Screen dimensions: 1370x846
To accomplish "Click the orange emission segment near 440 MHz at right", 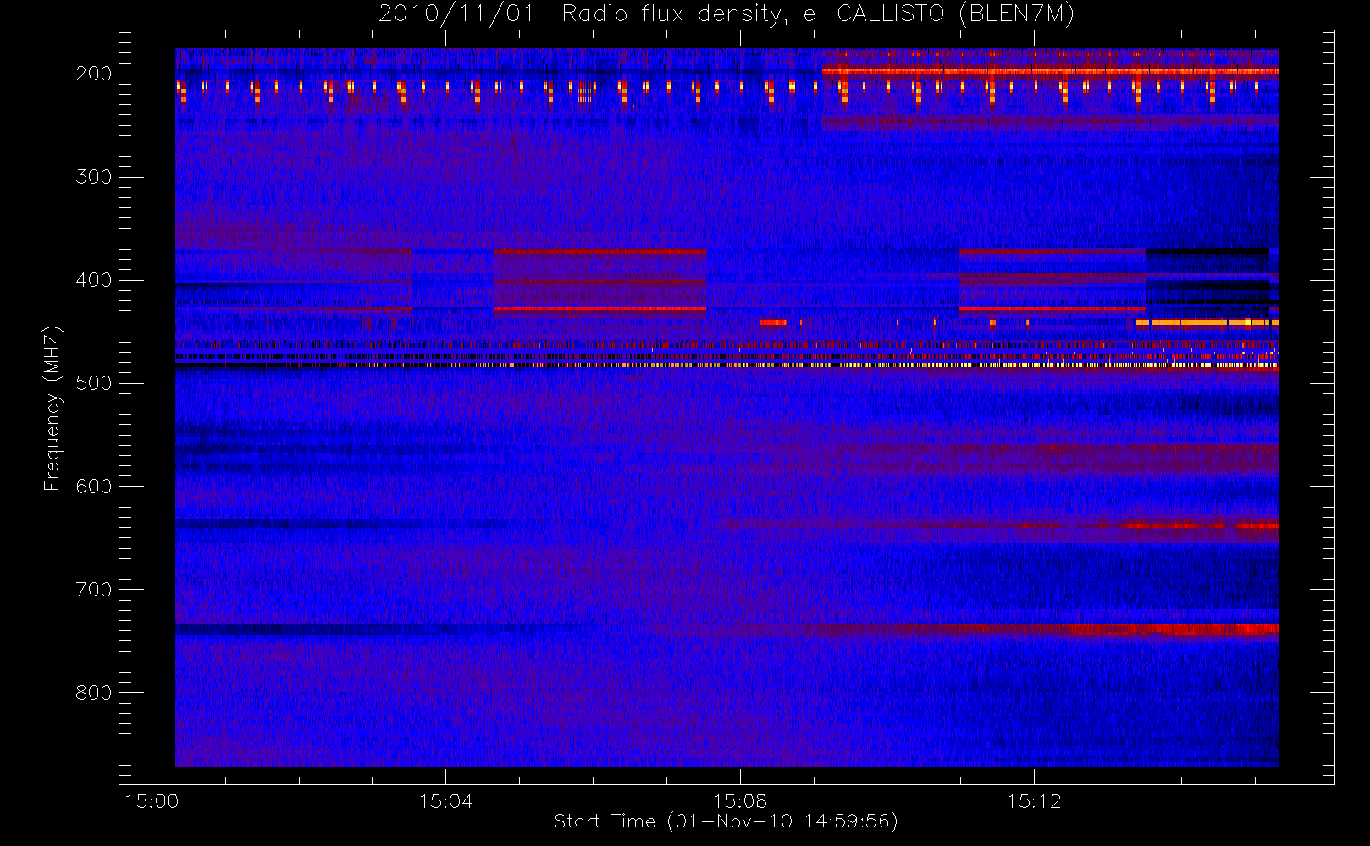I will 1207,322.
